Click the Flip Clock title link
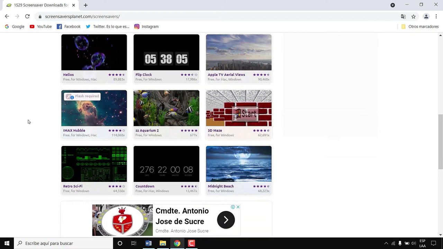Screen dimensions: 443x249 coord(144,75)
